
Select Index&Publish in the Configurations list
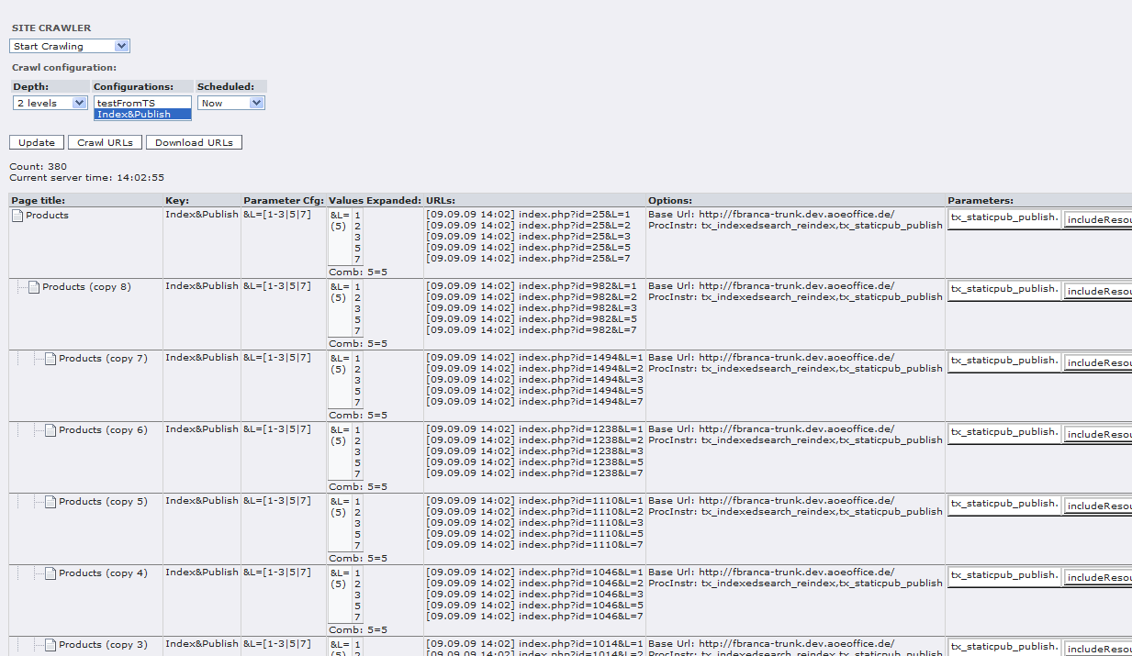click(142, 114)
